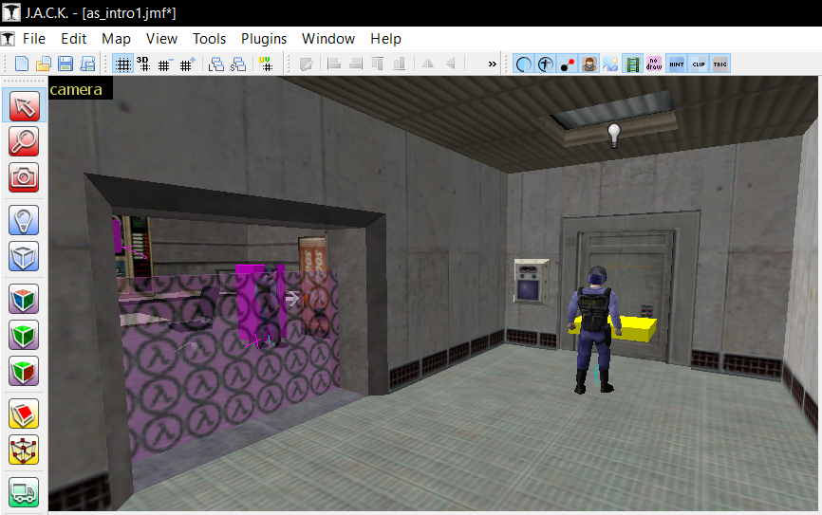This screenshot has width=822, height=515.
Task: Toggle the 3D grid display
Action: click(143, 64)
